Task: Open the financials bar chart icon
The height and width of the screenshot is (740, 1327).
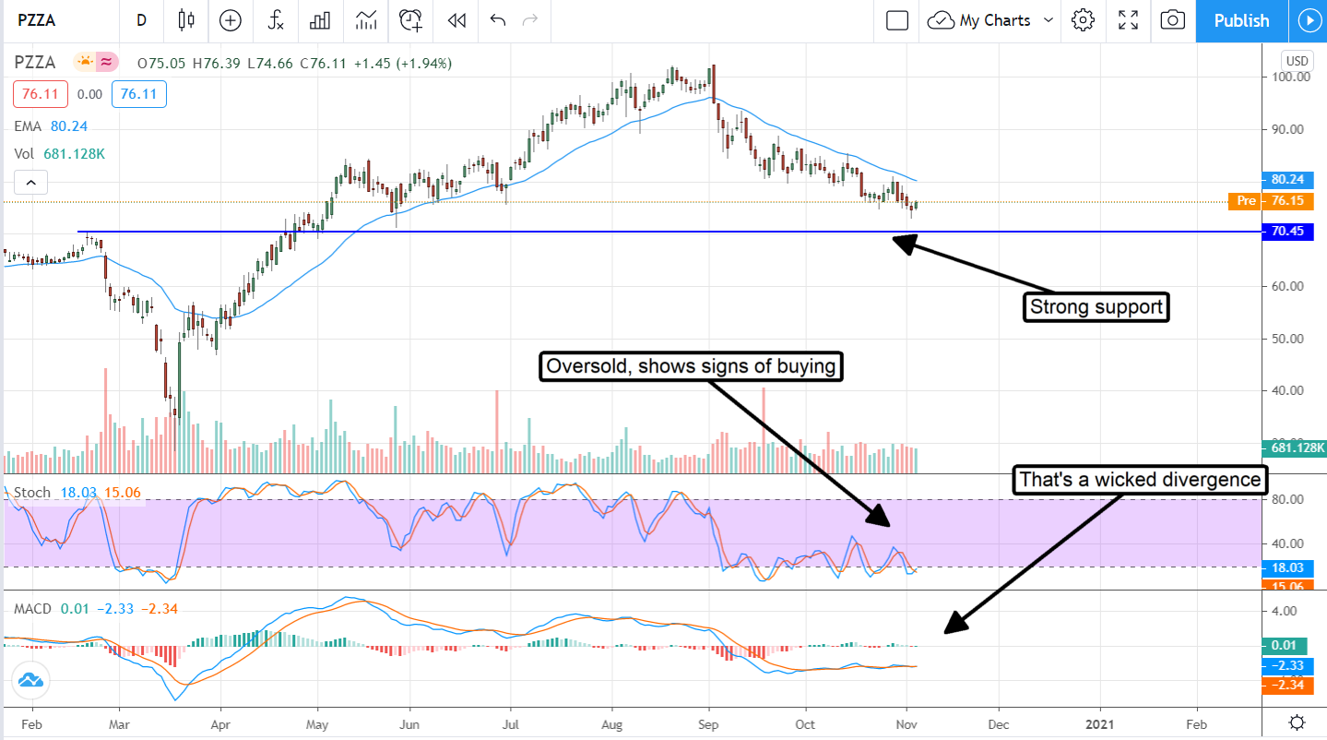Action: [321, 20]
